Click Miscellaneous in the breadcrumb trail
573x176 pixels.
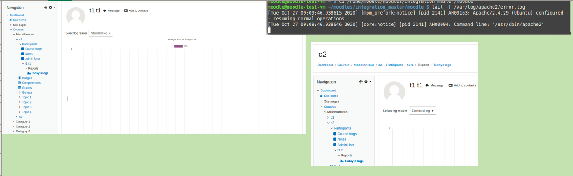click(x=364, y=65)
